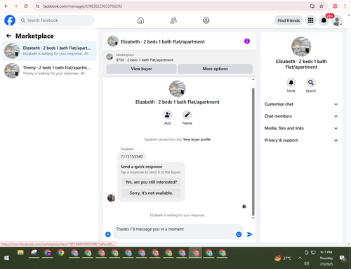The width and height of the screenshot is (351, 269).
Task: Open the emoji picker
Action: pyautogui.click(x=239, y=234)
